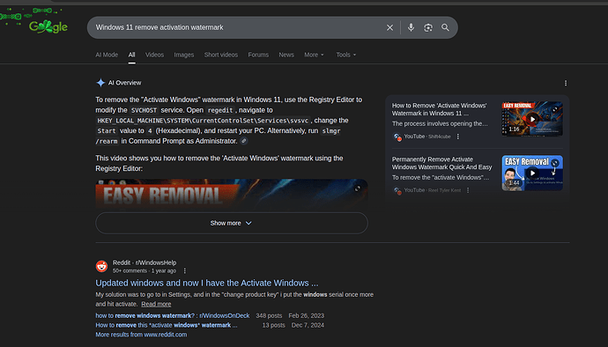Switch to AI Mode tab
Viewport: 608px width, 347px height.
pyautogui.click(x=107, y=55)
